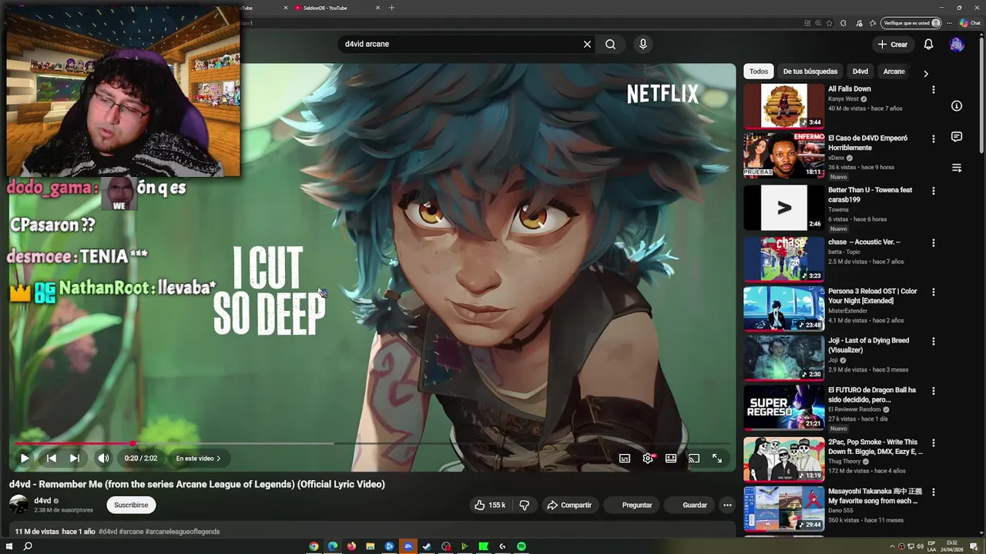Viewport: 986px width, 554px height.
Task: Open options for 'chase ~ Acoustic Ver.'
Action: pos(933,242)
